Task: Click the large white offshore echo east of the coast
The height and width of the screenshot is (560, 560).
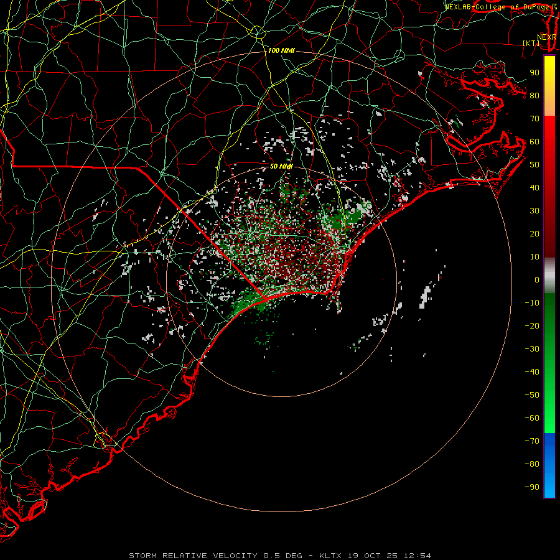Action: (x=425, y=297)
